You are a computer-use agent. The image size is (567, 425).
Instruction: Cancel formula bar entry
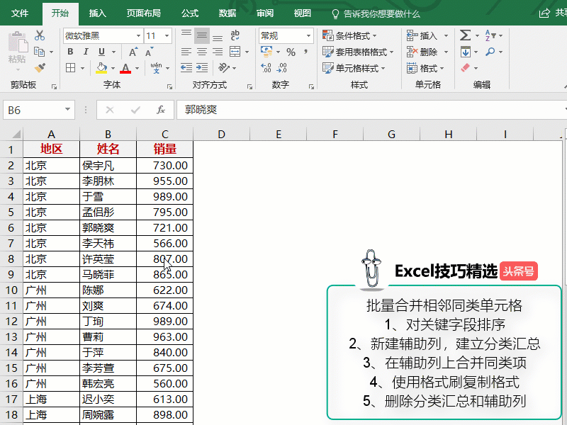click(x=110, y=110)
